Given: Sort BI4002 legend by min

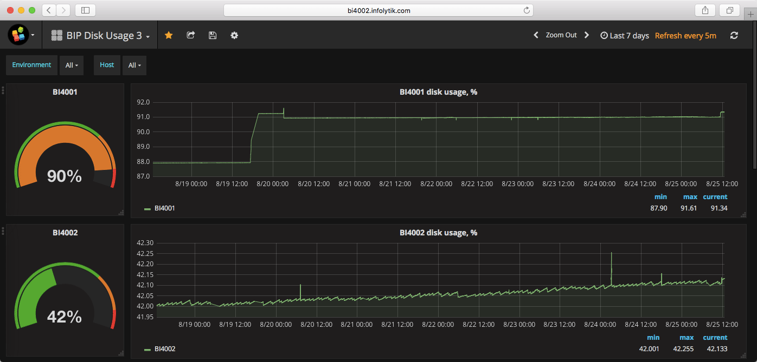Looking at the screenshot, I should click(653, 338).
